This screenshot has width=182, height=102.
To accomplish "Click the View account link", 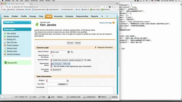I will pyautogui.click(x=89, y=60).
